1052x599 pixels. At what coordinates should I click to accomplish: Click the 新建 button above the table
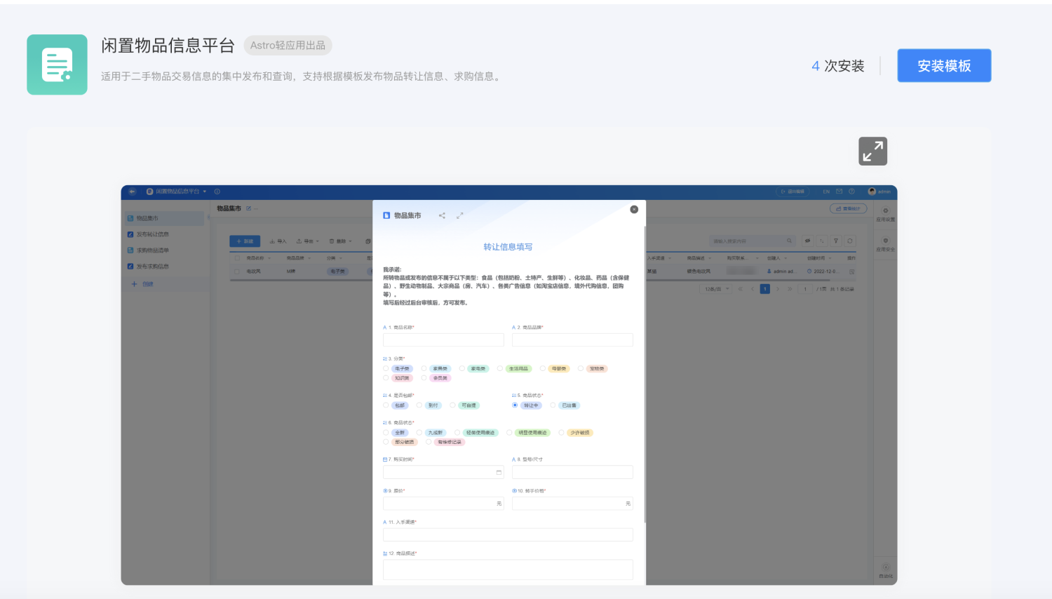point(245,241)
